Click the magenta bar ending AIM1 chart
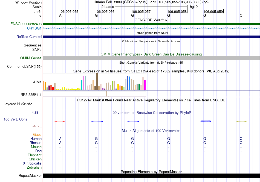Screen dimensions: 260x182 145,85
